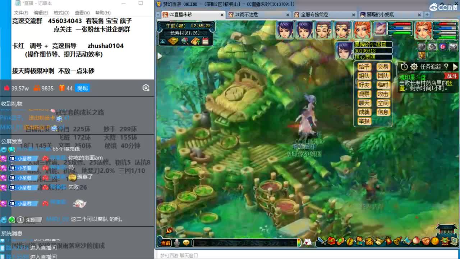This screenshot has height=259, width=460.
Task: Open own character portrait at top right
Action: point(424,30)
